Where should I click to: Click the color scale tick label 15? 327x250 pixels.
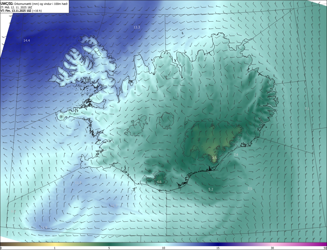coord(218,248)
